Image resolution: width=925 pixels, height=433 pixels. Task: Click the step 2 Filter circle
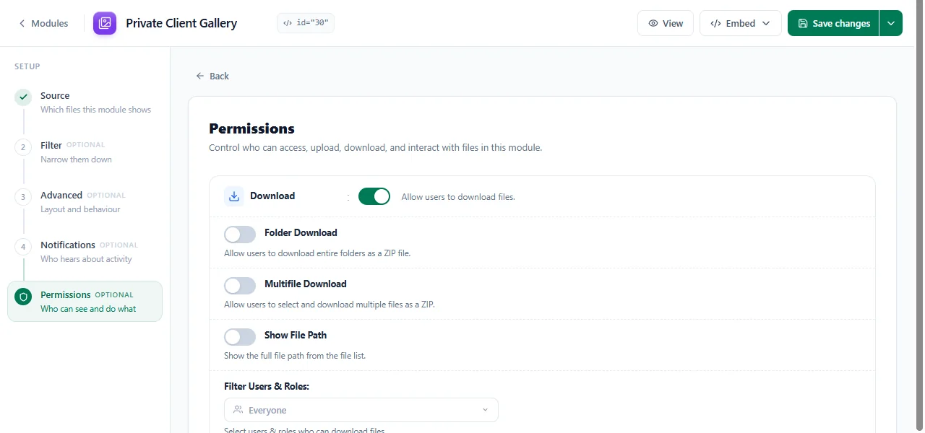23,146
